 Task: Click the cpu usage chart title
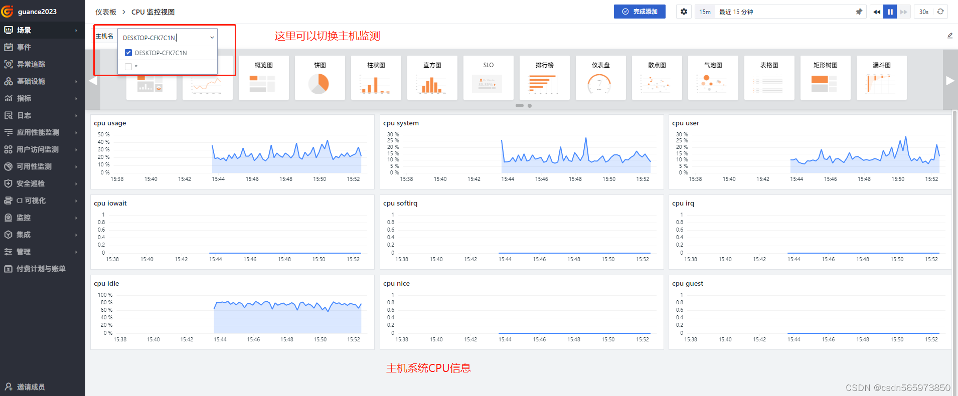click(x=110, y=123)
